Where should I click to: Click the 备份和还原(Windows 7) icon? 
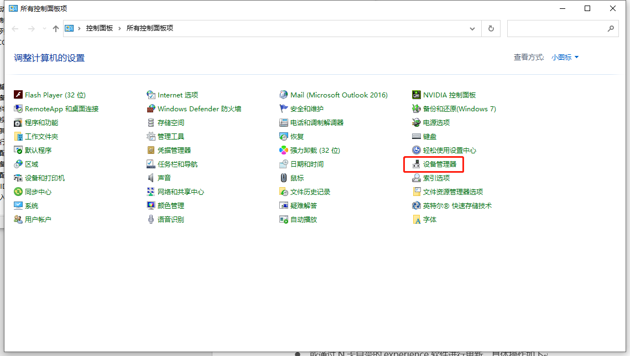[x=416, y=109]
